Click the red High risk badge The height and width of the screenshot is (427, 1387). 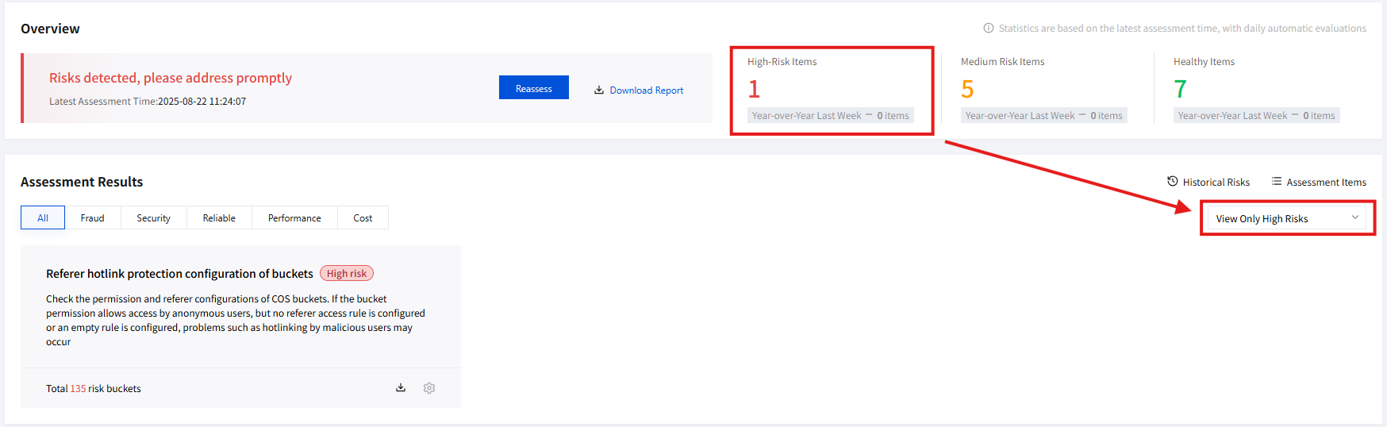[347, 274]
